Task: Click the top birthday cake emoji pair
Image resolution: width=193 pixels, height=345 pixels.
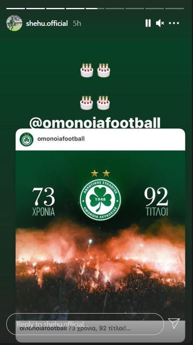Action: [x=95, y=70]
